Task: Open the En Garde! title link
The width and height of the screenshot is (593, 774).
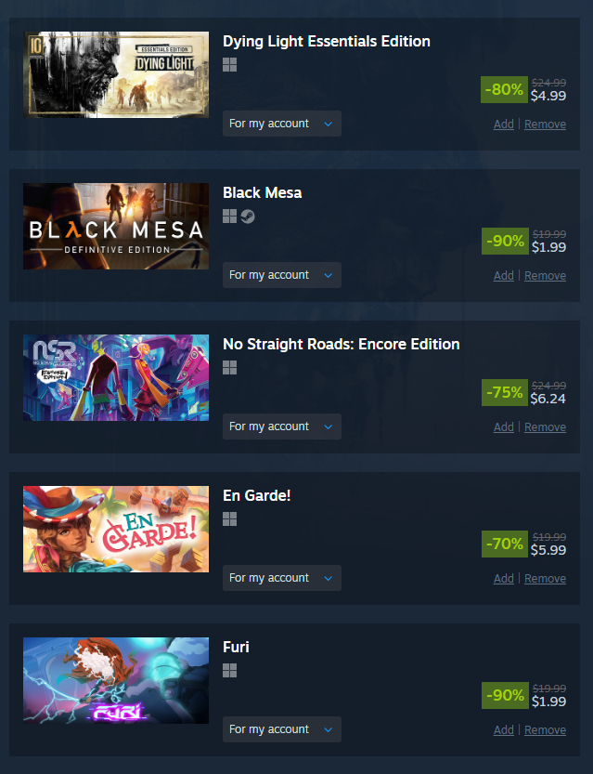Action: pos(257,495)
